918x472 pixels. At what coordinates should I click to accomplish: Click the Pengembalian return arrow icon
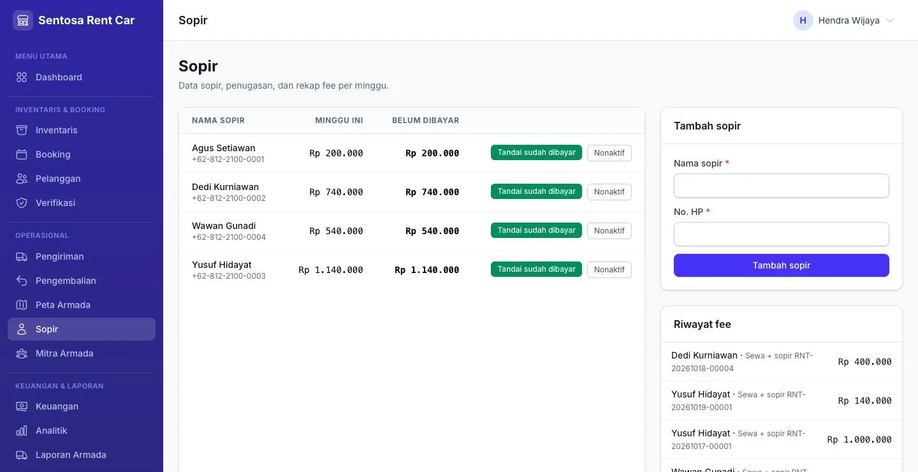pyautogui.click(x=22, y=281)
